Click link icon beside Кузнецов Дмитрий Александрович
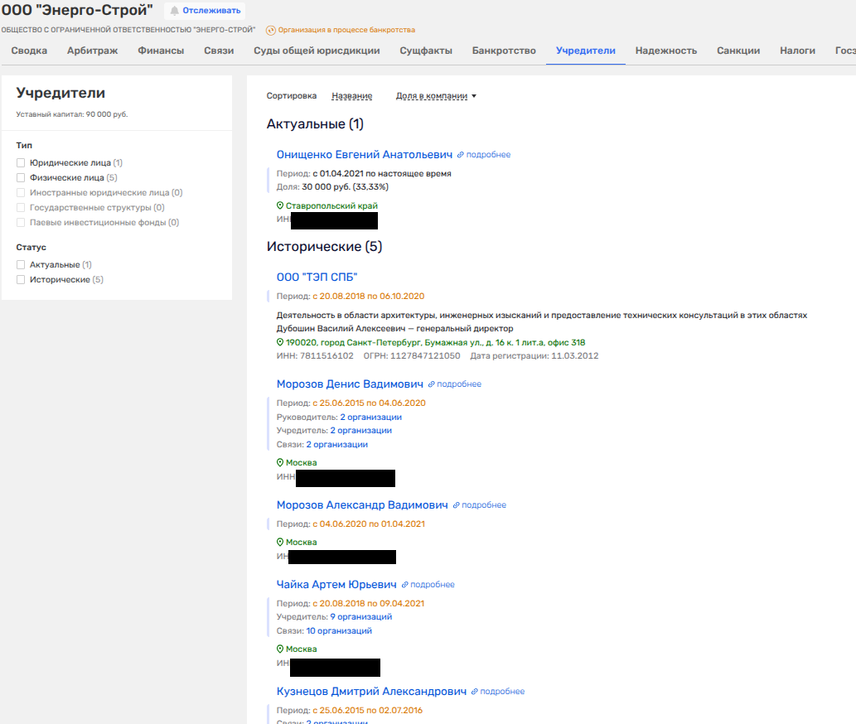The width and height of the screenshot is (856, 724). pos(475,692)
